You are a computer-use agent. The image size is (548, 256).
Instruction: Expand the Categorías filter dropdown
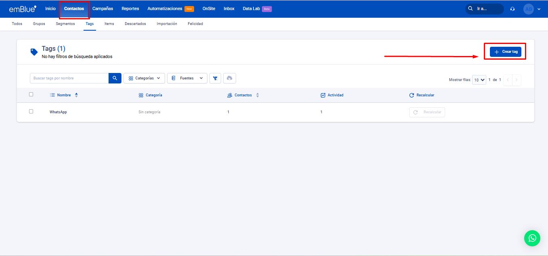point(144,78)
